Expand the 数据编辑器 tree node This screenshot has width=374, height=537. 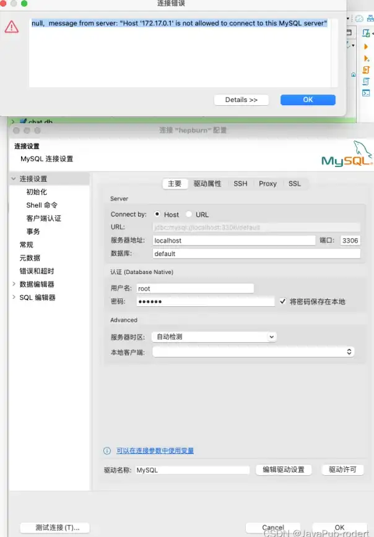(x=14, y=284)
